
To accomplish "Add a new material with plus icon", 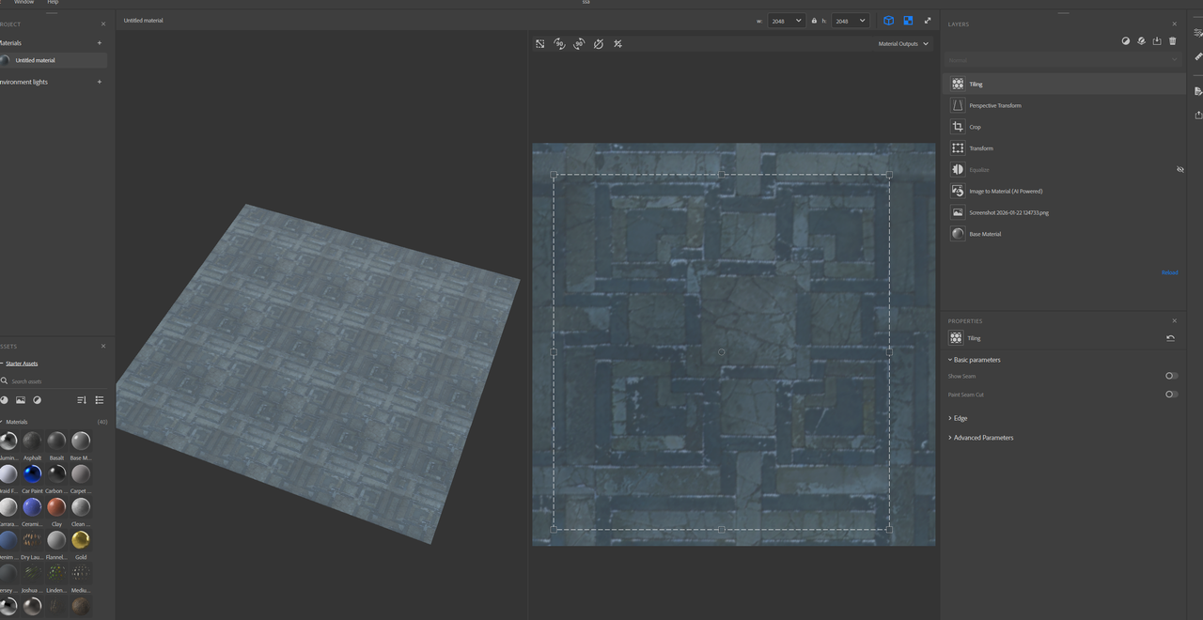I will click(x=100, y=43).
